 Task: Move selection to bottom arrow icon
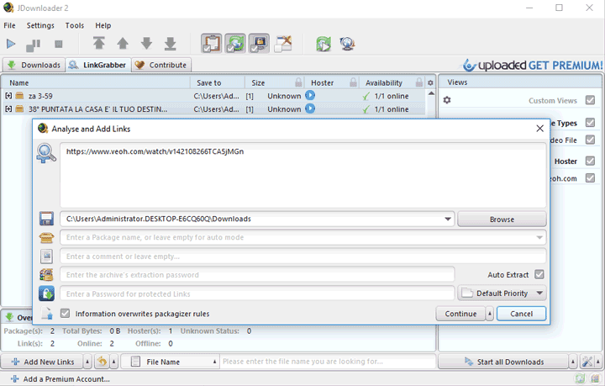point(170,44)
